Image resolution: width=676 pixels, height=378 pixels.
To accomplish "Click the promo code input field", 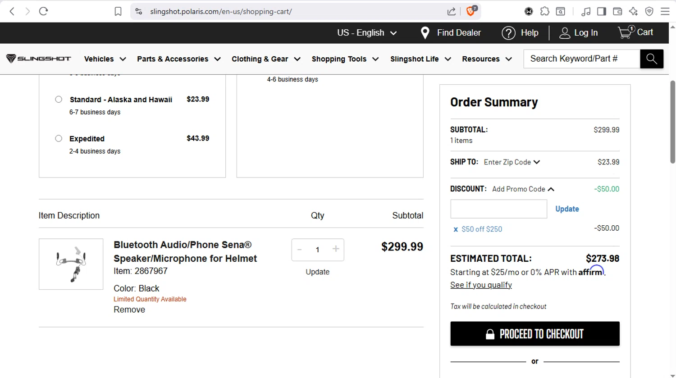I will 498,209.
